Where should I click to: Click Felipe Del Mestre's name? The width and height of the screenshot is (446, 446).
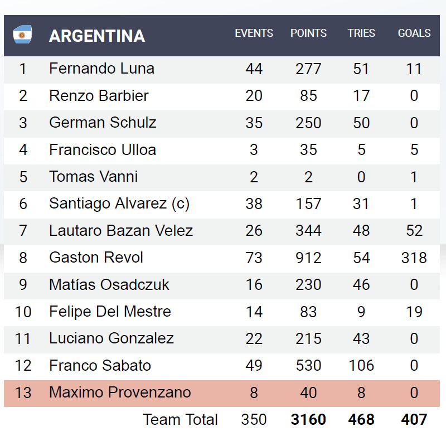pyautogui.click(x=110, y=312)
